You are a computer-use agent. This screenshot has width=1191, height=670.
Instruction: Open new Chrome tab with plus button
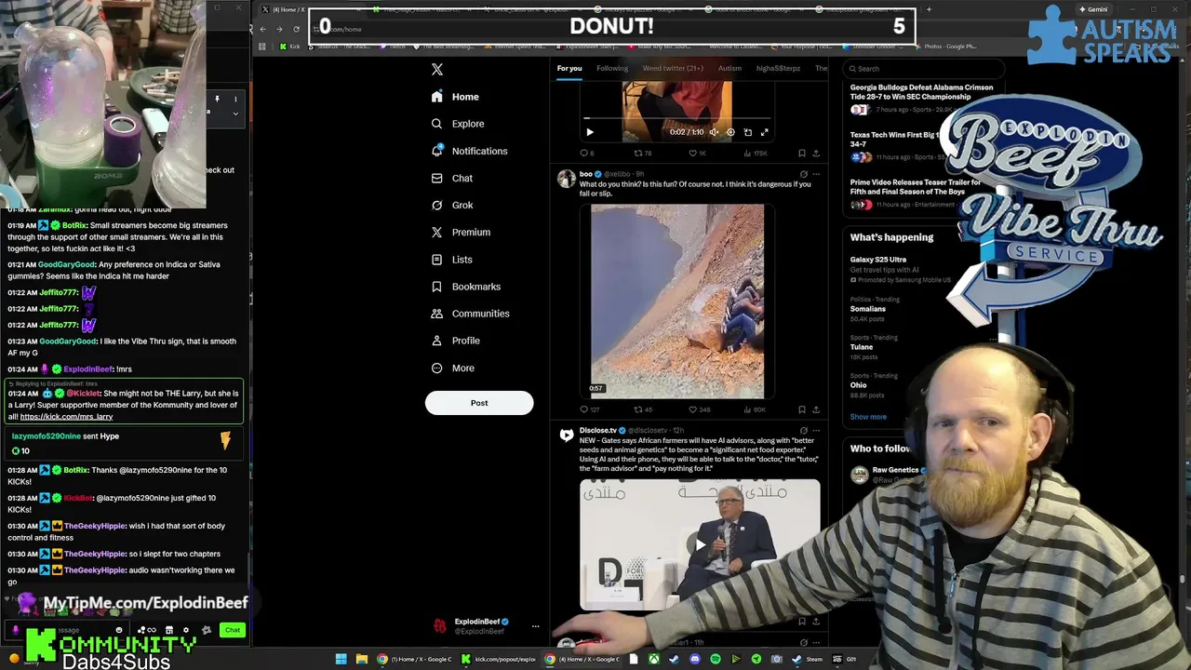pos(929,9)
